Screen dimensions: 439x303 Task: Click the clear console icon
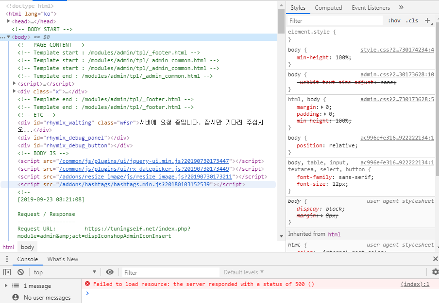pyautogui.click(x=20, y=272)
